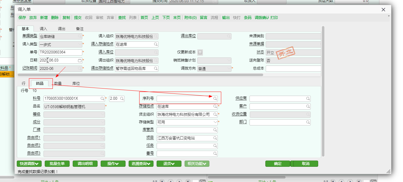
Task: Click into the 总成本 input field
Action: coord(293,68)
